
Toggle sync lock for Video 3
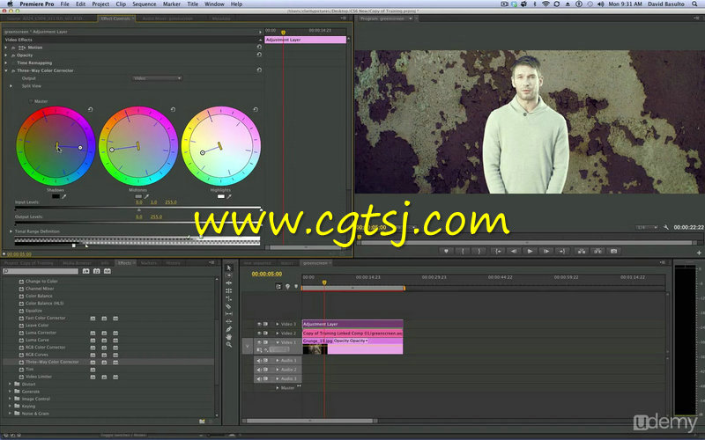point(266,324)
